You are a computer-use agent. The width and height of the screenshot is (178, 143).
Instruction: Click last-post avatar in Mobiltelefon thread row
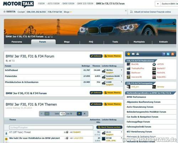(x=104, y=139)
